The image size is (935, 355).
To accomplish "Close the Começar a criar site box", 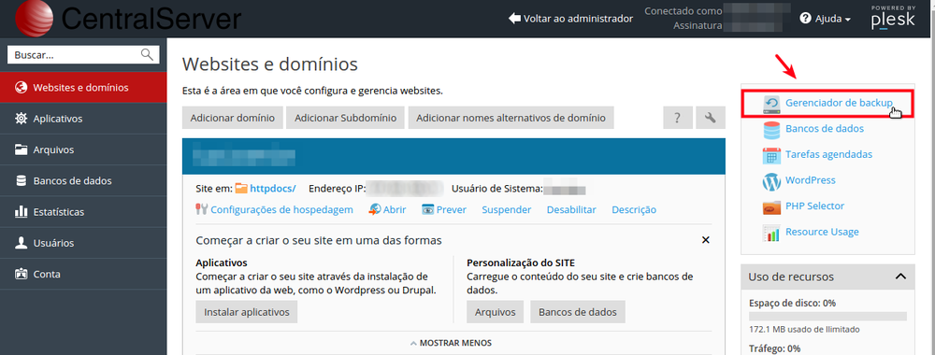I will 705,240.
